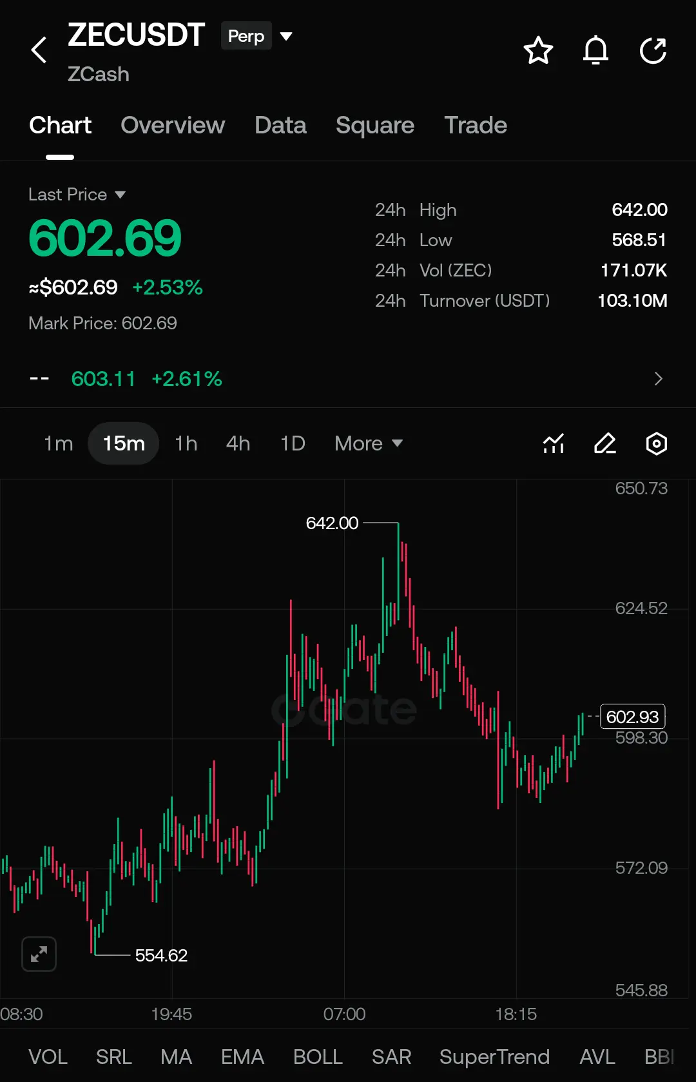Open the Data tab
The height and width of the screenshot is (1082, 696).
click(x=280, y=125)
